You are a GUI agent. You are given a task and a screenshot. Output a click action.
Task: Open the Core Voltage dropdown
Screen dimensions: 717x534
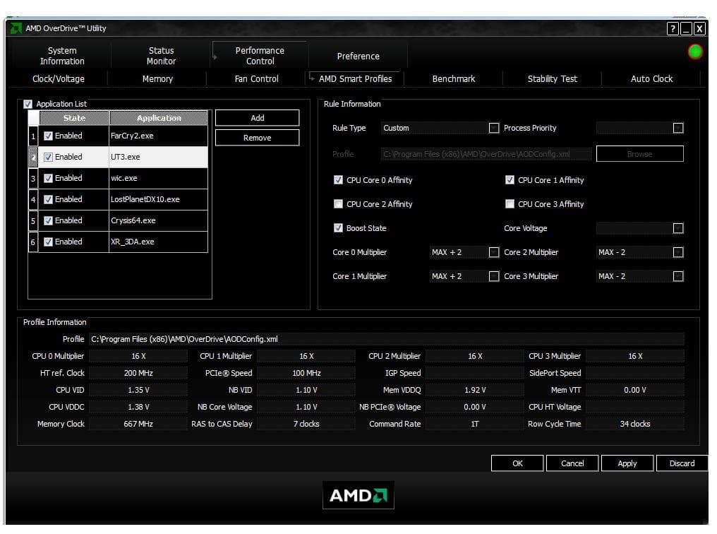coord(678,228)
